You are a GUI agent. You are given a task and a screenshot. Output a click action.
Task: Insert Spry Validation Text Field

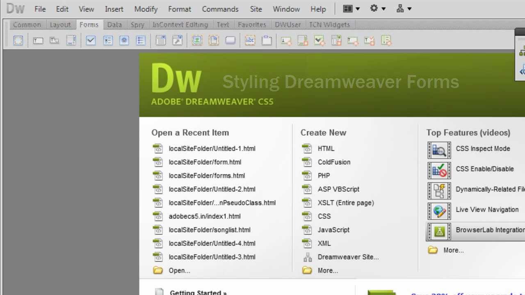[286, 40]
